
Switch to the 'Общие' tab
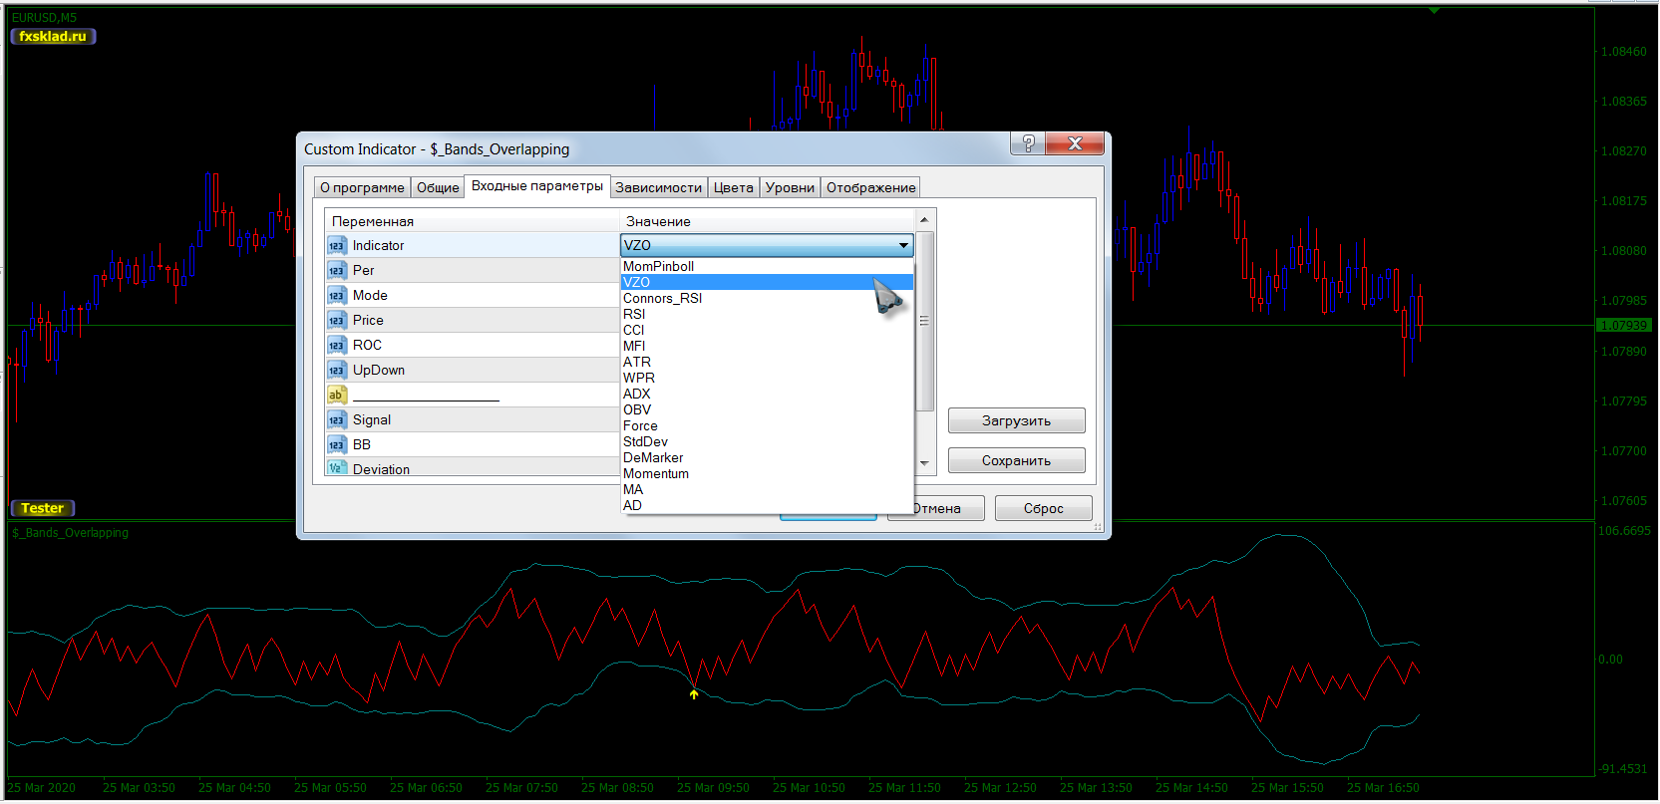point(438,187)
